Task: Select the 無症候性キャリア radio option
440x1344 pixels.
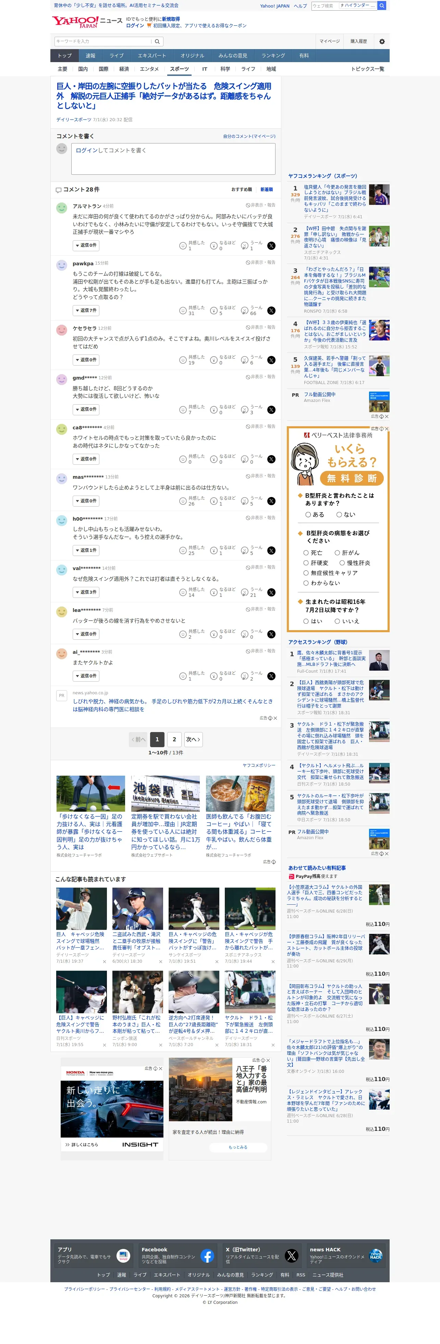Action: tap(306, 573)
